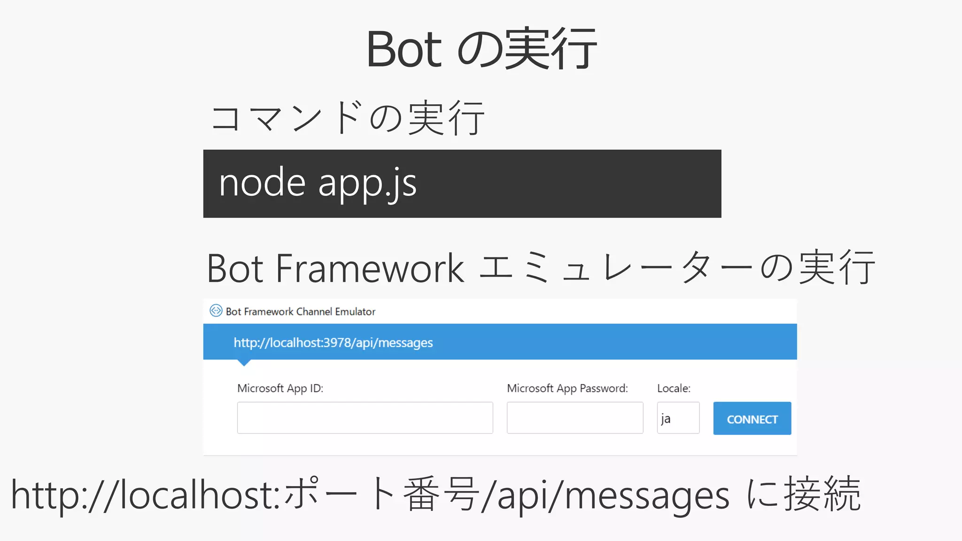Click the node app.js command text
Viewport: 962px width, 541px height.
(318, 184)
